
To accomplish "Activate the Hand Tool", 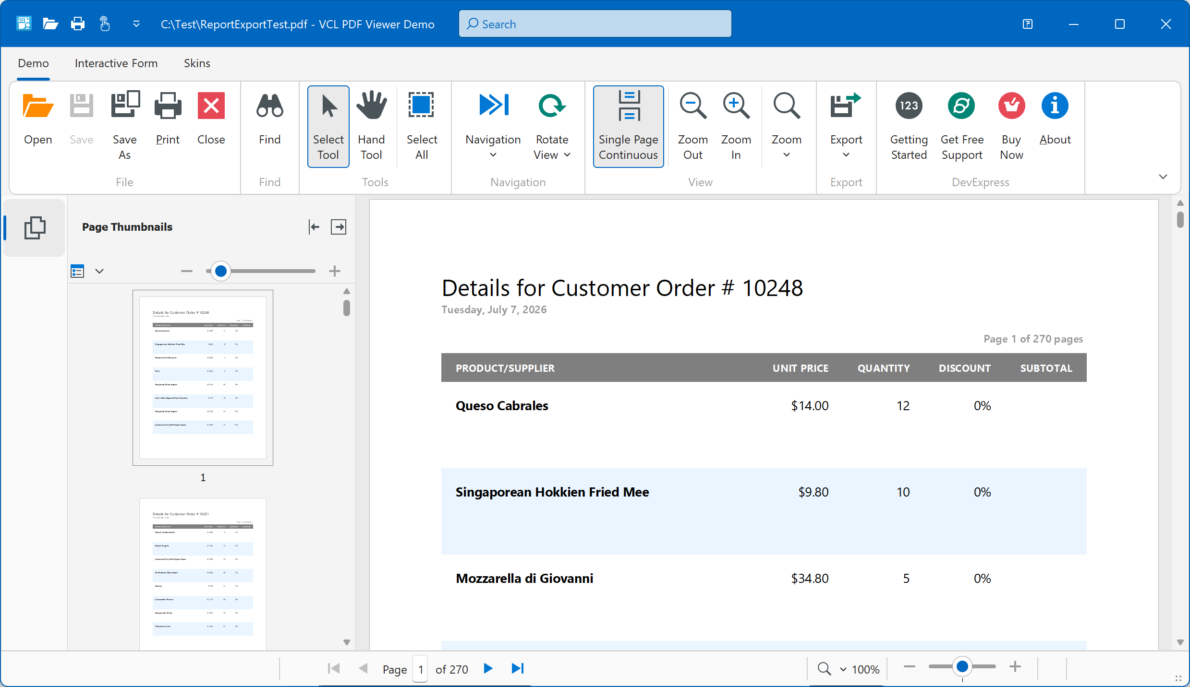I will [x=371, y=127].
